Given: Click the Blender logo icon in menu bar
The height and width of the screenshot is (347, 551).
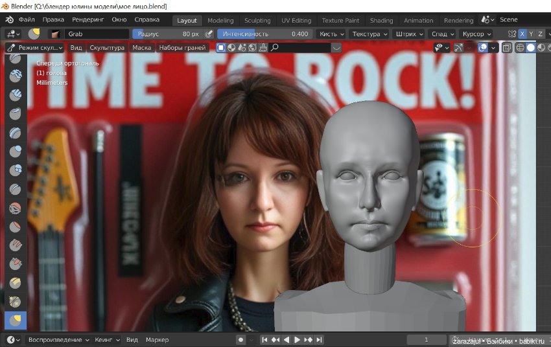Looking at the screenshot, I should click(x=9, y=20).
